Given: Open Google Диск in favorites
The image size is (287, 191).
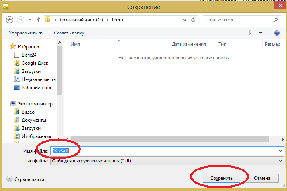Looking at the screenshot, I should (x=35, y=63).
